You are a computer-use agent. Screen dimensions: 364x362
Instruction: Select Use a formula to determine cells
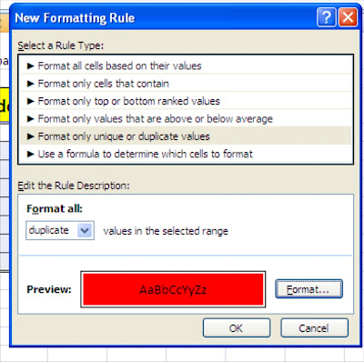click(186, 154)
